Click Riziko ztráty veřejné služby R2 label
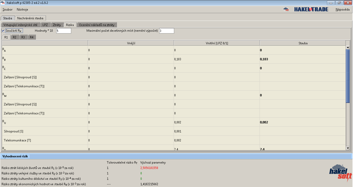 point(38,173)
